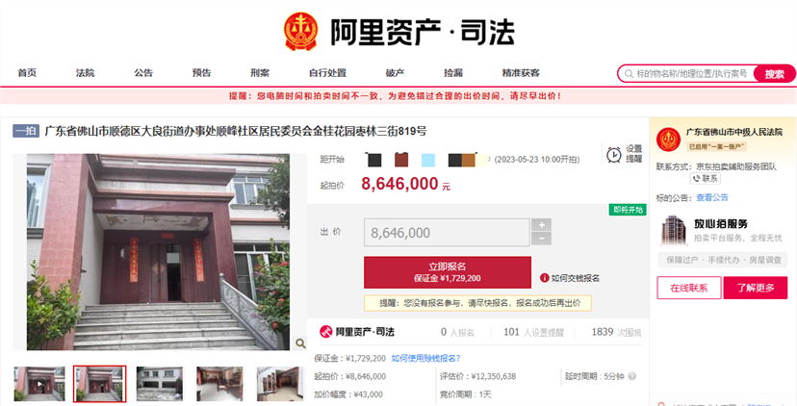Click the Foshan court emblem in sidebar
Viewport: 797px width, 406px height.
(668, 140)
